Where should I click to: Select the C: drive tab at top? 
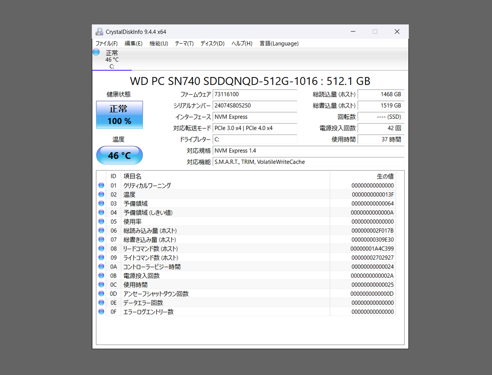click(x=112, y=60)
